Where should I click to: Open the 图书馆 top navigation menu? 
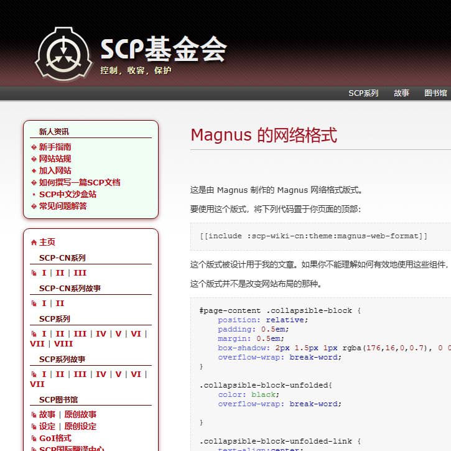pyautogui.click(x=435, y=93)
